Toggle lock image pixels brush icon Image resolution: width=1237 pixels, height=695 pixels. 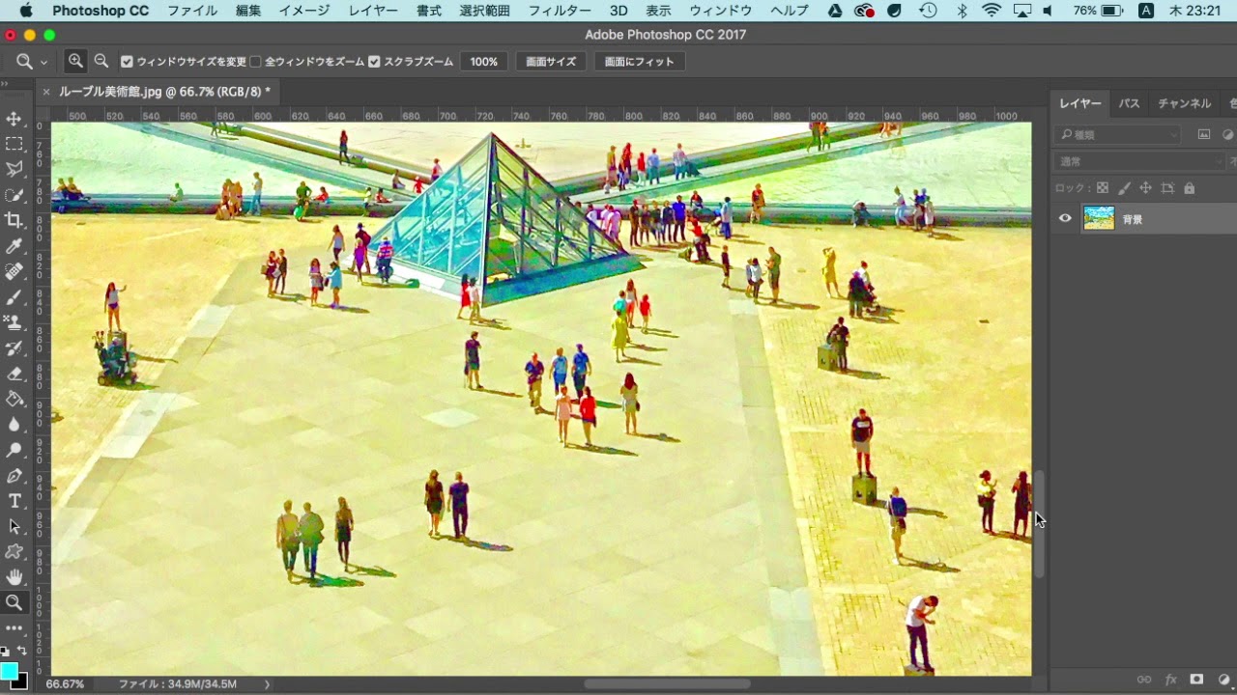point(1124,188)
